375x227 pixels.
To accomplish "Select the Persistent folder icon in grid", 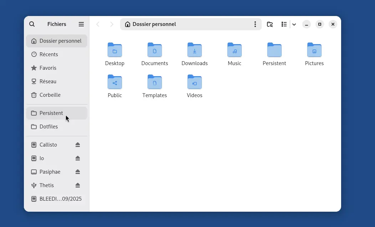I will (274, 50).
